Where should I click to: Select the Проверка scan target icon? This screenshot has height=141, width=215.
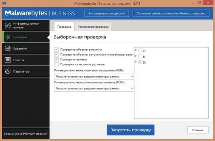coord(8,37)
